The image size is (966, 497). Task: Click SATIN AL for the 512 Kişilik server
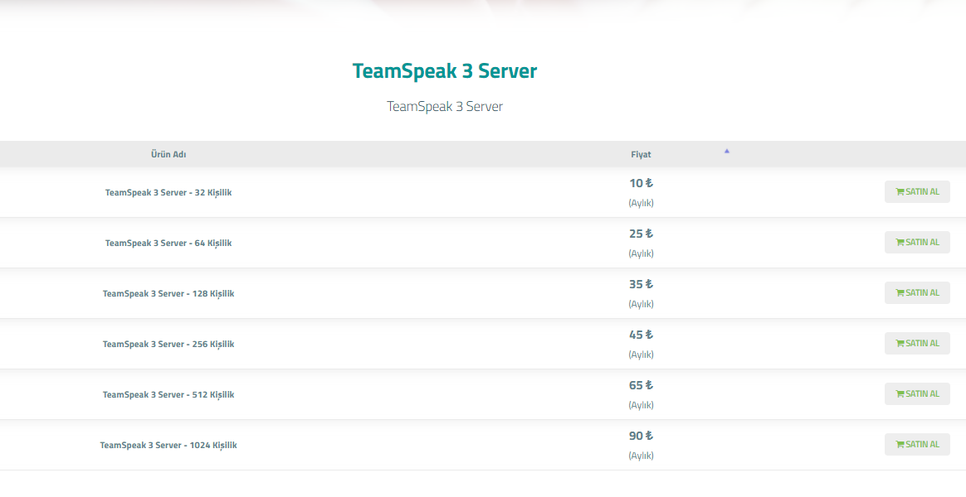tap(917, 393)
